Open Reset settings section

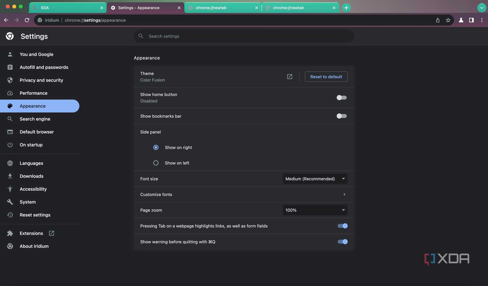40,215
